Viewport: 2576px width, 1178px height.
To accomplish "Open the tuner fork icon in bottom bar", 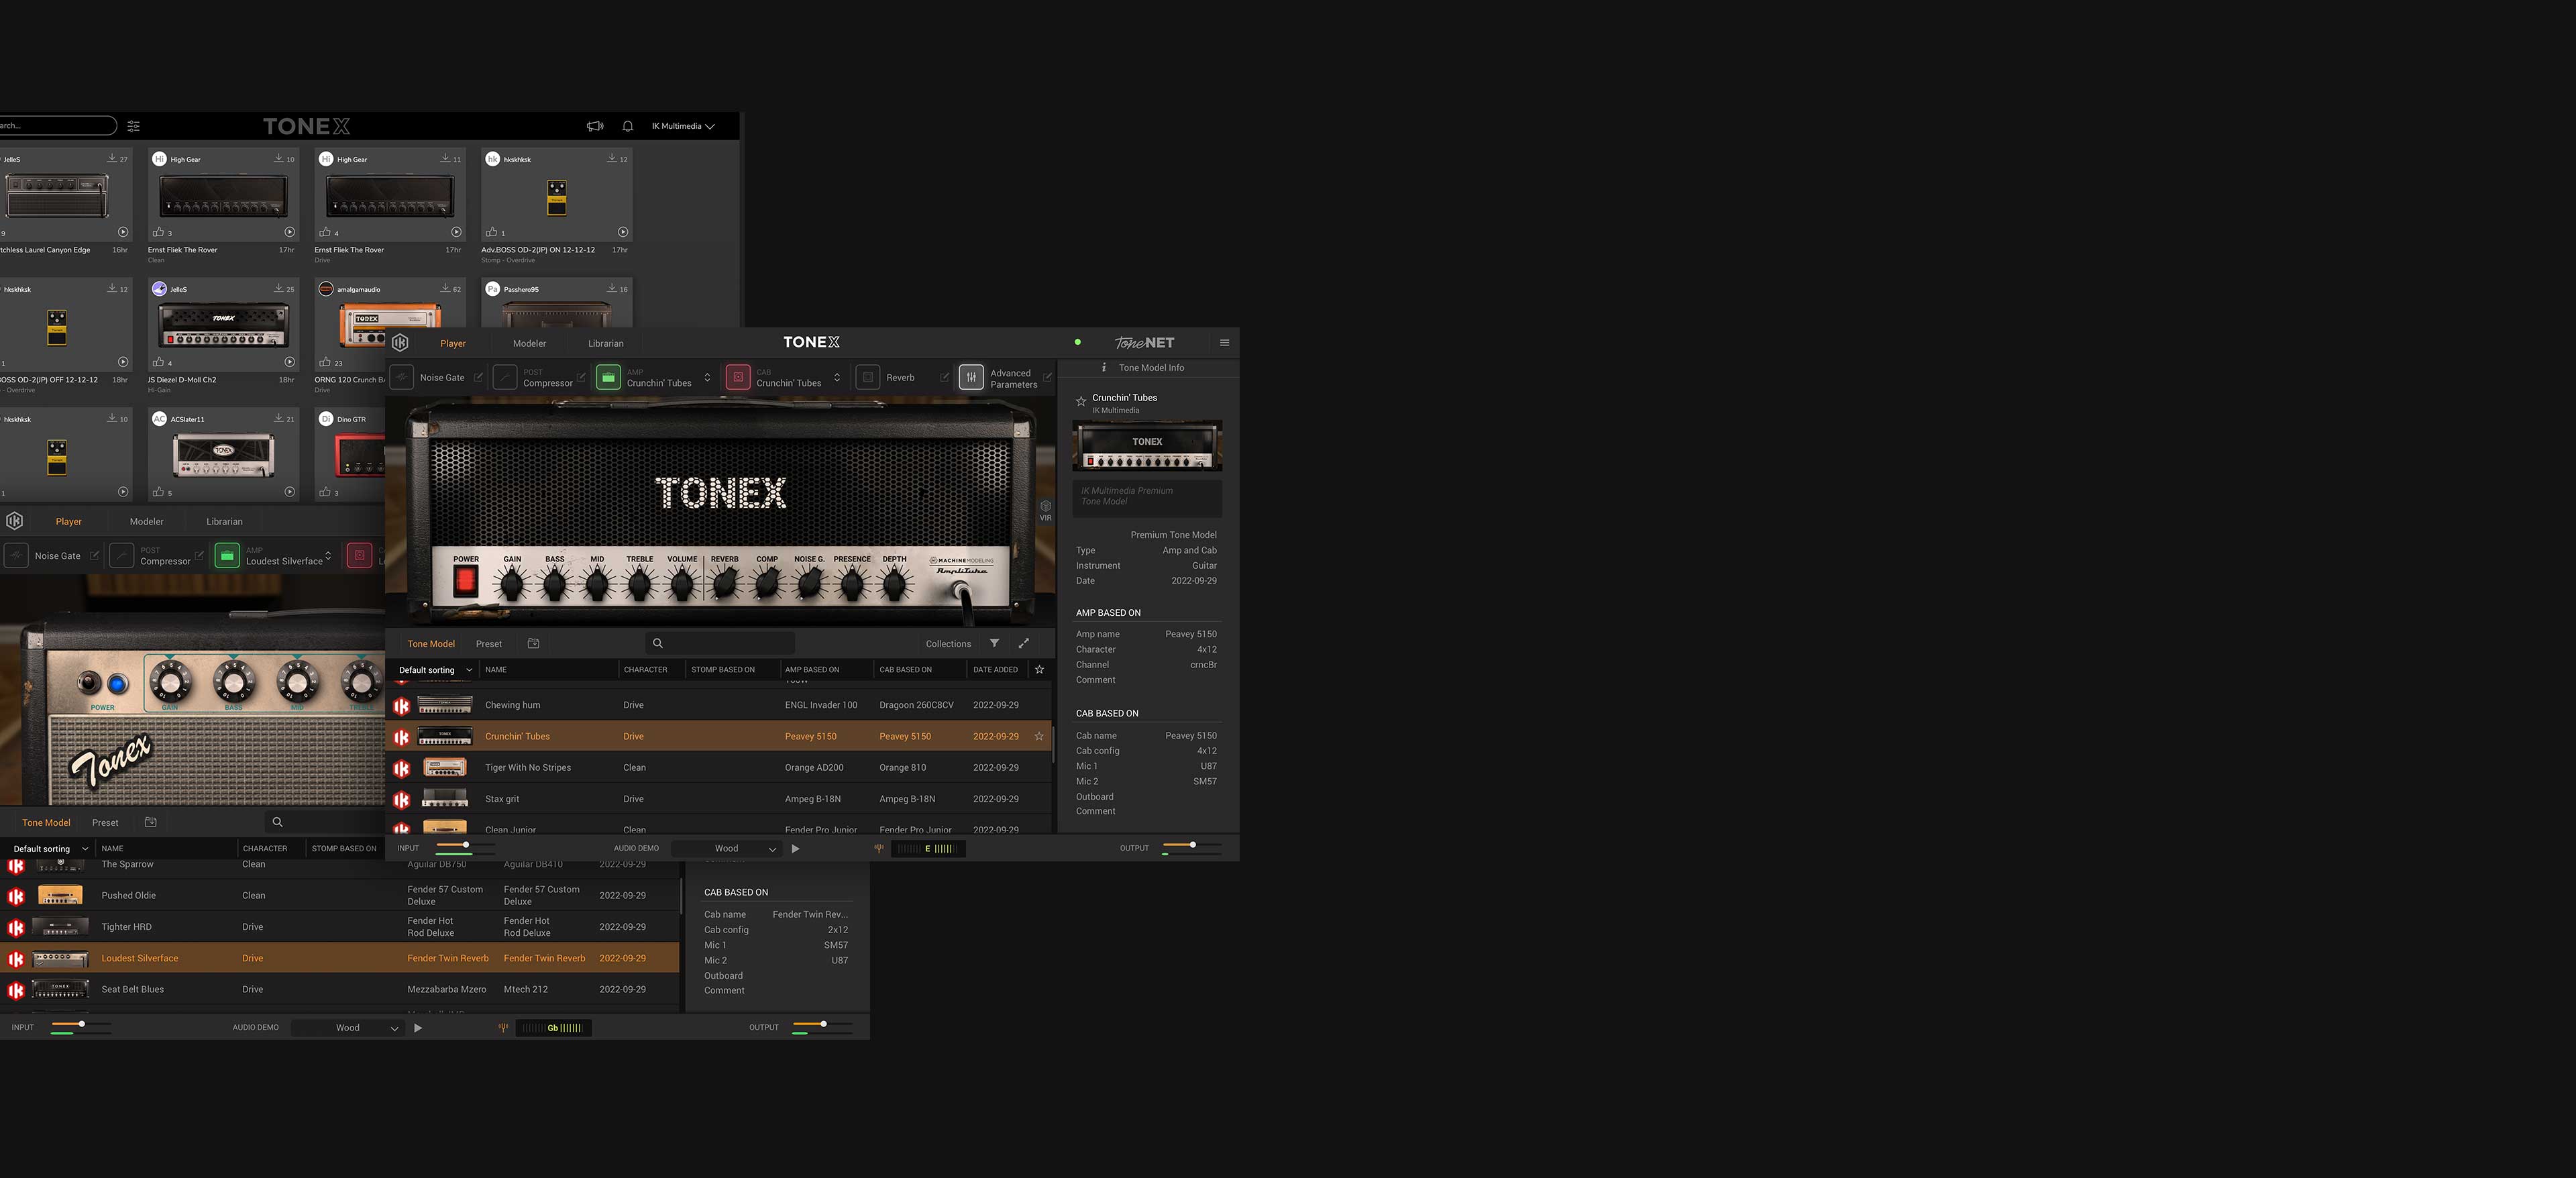I will 879,848.
